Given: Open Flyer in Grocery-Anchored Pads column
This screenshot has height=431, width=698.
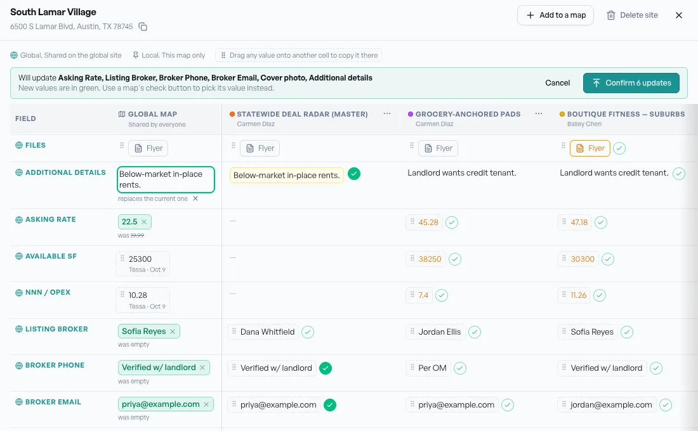Looking at the screenshot, I should [x=438, y=148].
